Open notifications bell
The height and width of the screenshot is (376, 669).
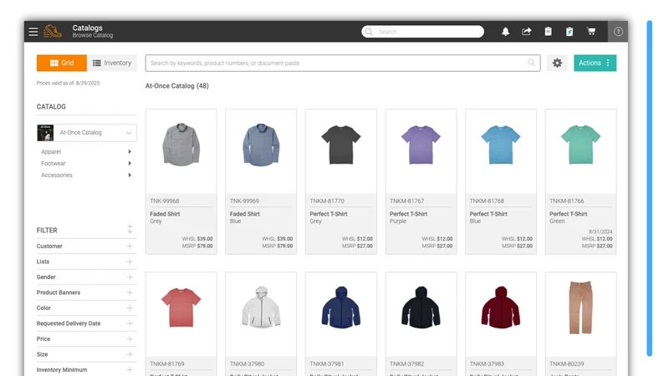(506, 32)
